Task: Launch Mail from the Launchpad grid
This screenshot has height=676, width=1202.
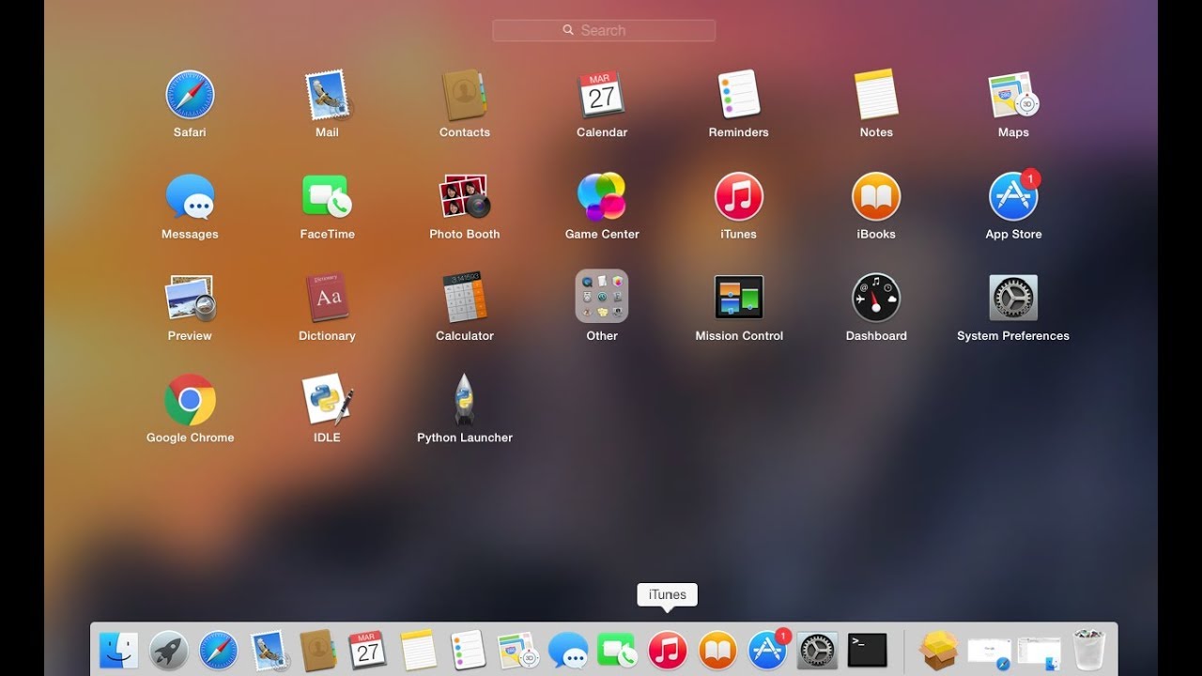Action: tap(327, 96)
